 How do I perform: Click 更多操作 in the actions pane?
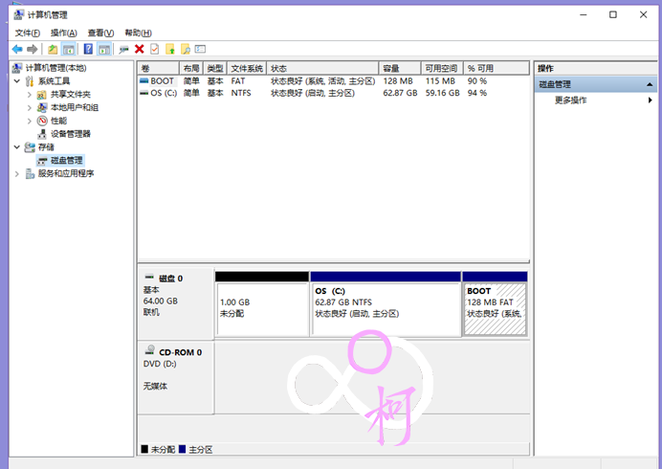point(570,100)
